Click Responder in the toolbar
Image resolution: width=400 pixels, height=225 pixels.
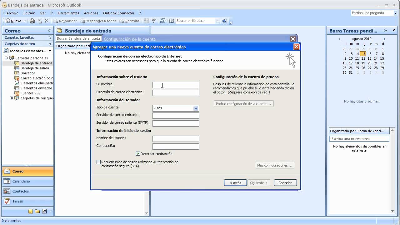click(65, 21)
